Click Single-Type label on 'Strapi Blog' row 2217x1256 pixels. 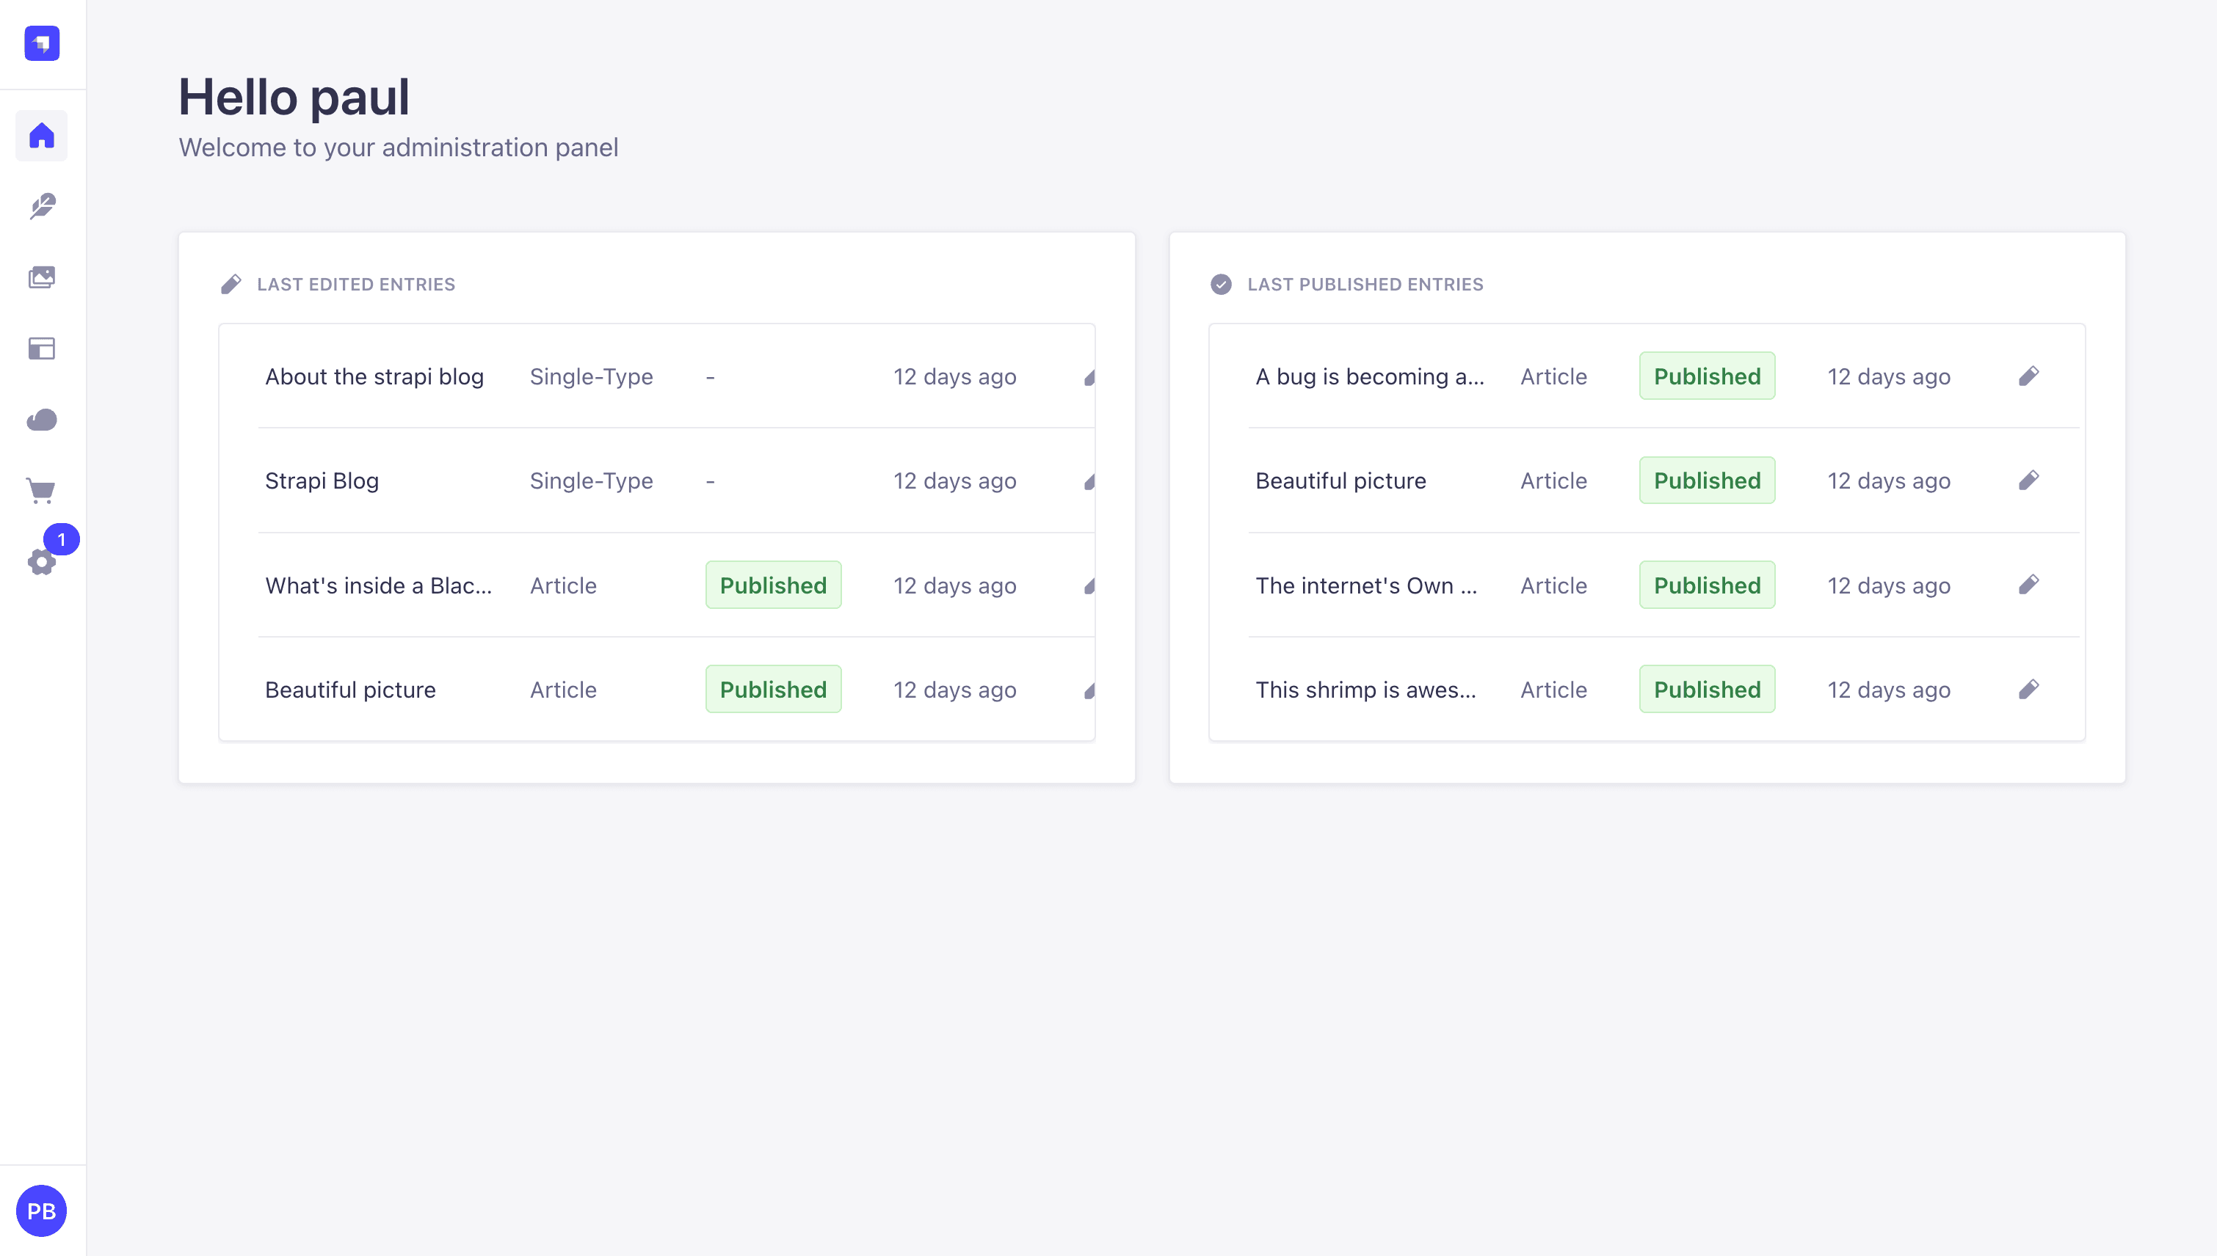pos(591,481)
